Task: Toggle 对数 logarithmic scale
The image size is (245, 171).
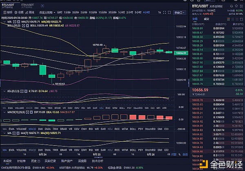Action: [x=174, y=154]
